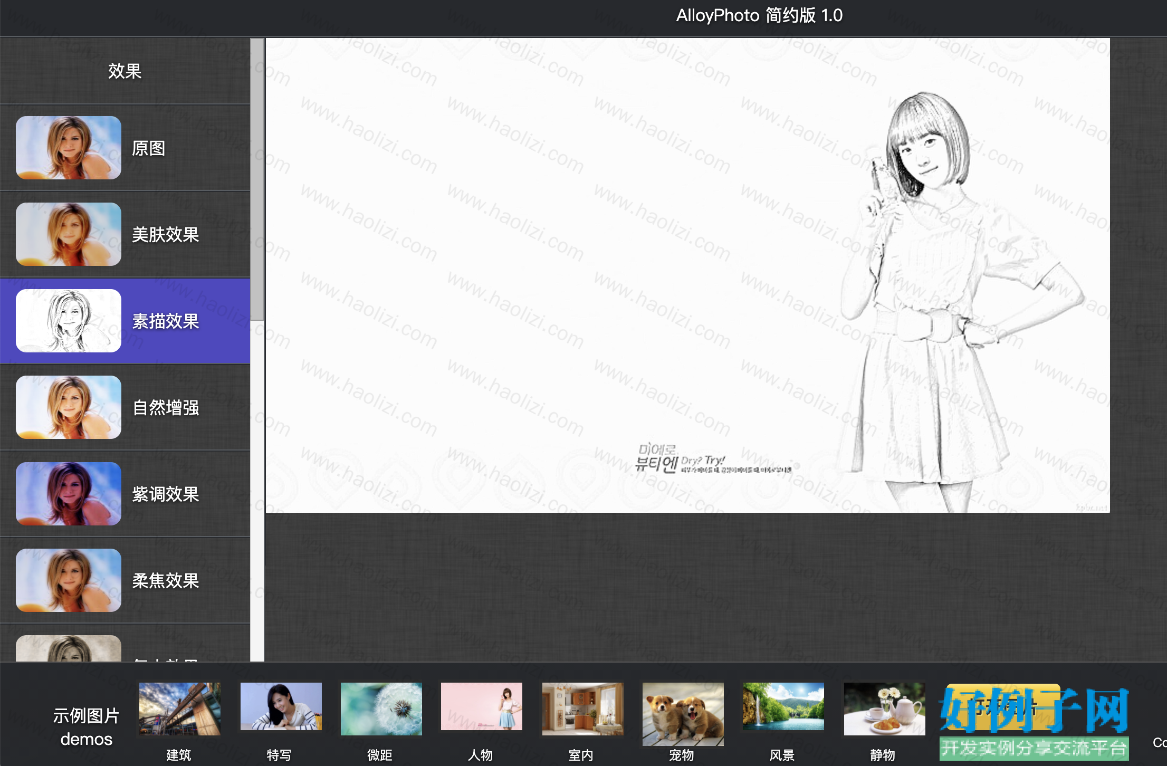This screenshot has width=1167, height=766.
Task: Apply the 柔焦效果 soft focus effect
Action: pyautogui.click(x=125, y=580)
